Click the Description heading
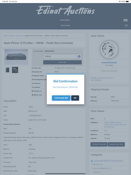This screenshot has height=175, width=131. coord(10,101)
